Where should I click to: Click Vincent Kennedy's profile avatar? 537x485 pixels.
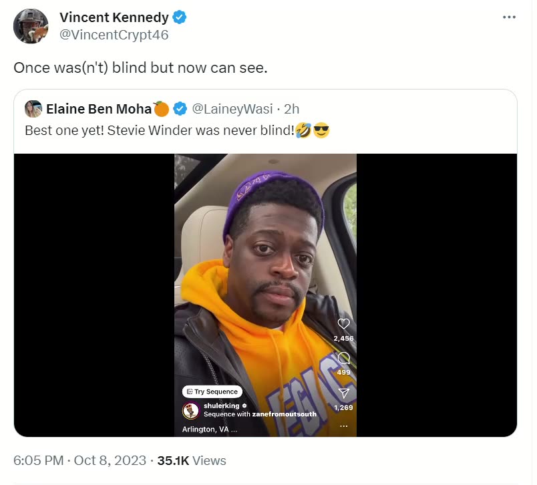pos(31,27)
